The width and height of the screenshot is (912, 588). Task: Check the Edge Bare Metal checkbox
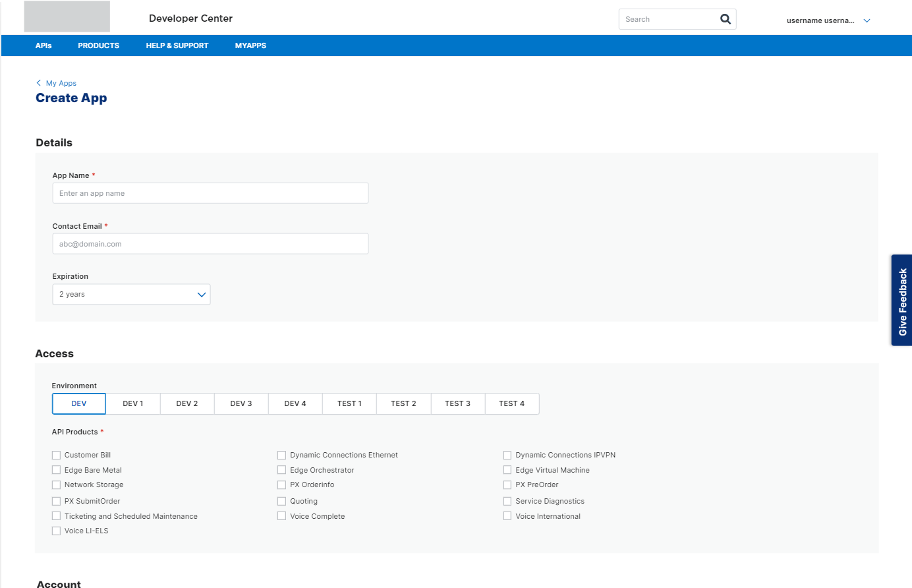coord(56,470)
